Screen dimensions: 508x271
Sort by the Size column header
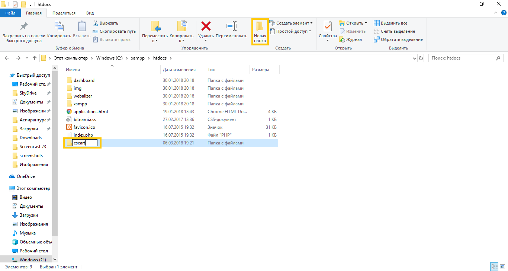coord(264,70)
